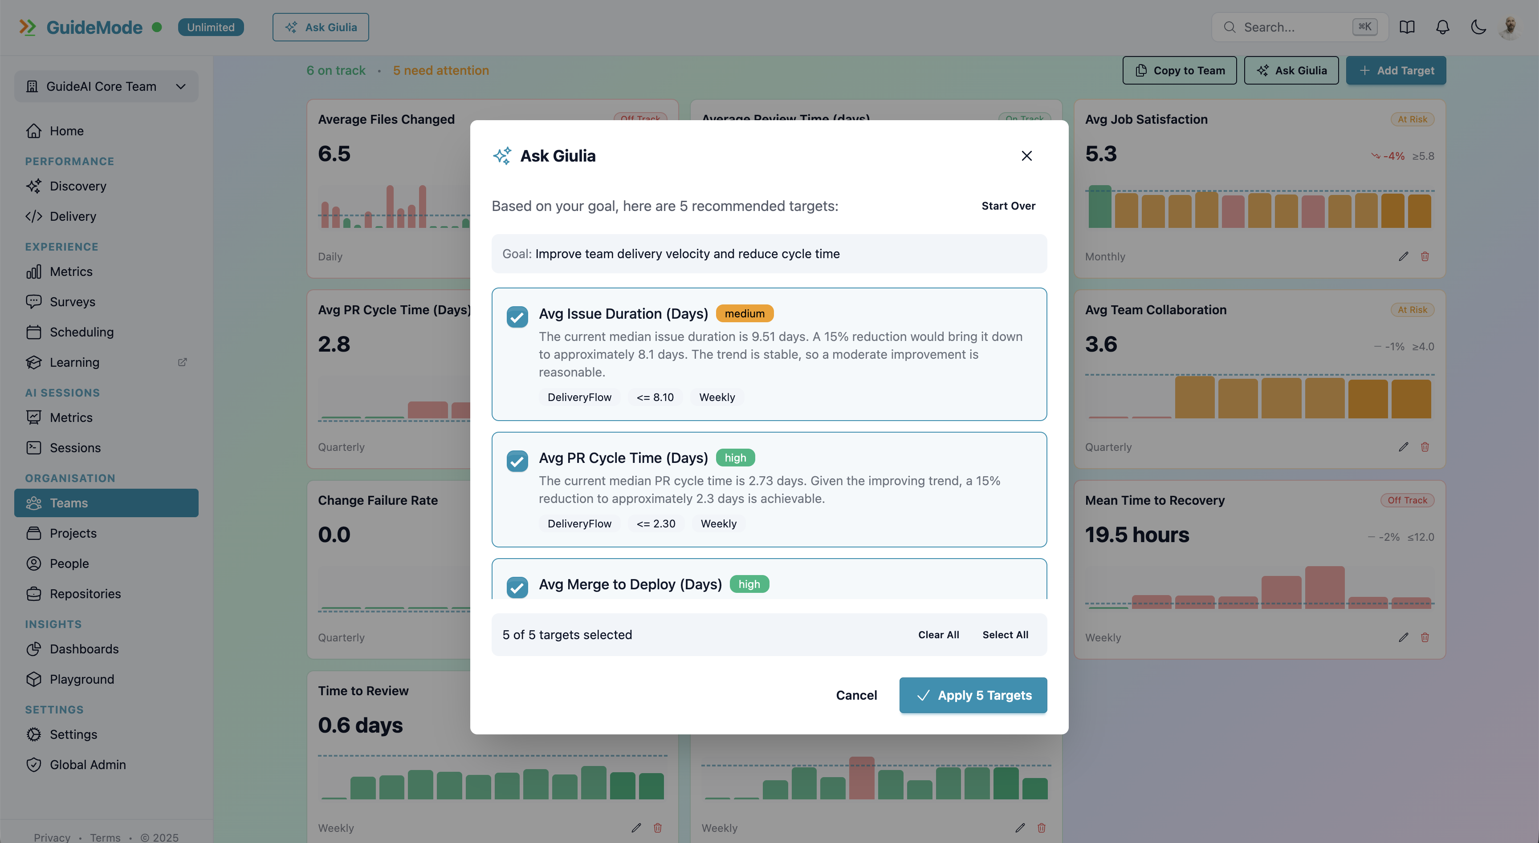The height and width of the screenshot is (843, 1539).
Task: Edit the Avg Job Satisfaction target
Action: [x=1403, y=256]
